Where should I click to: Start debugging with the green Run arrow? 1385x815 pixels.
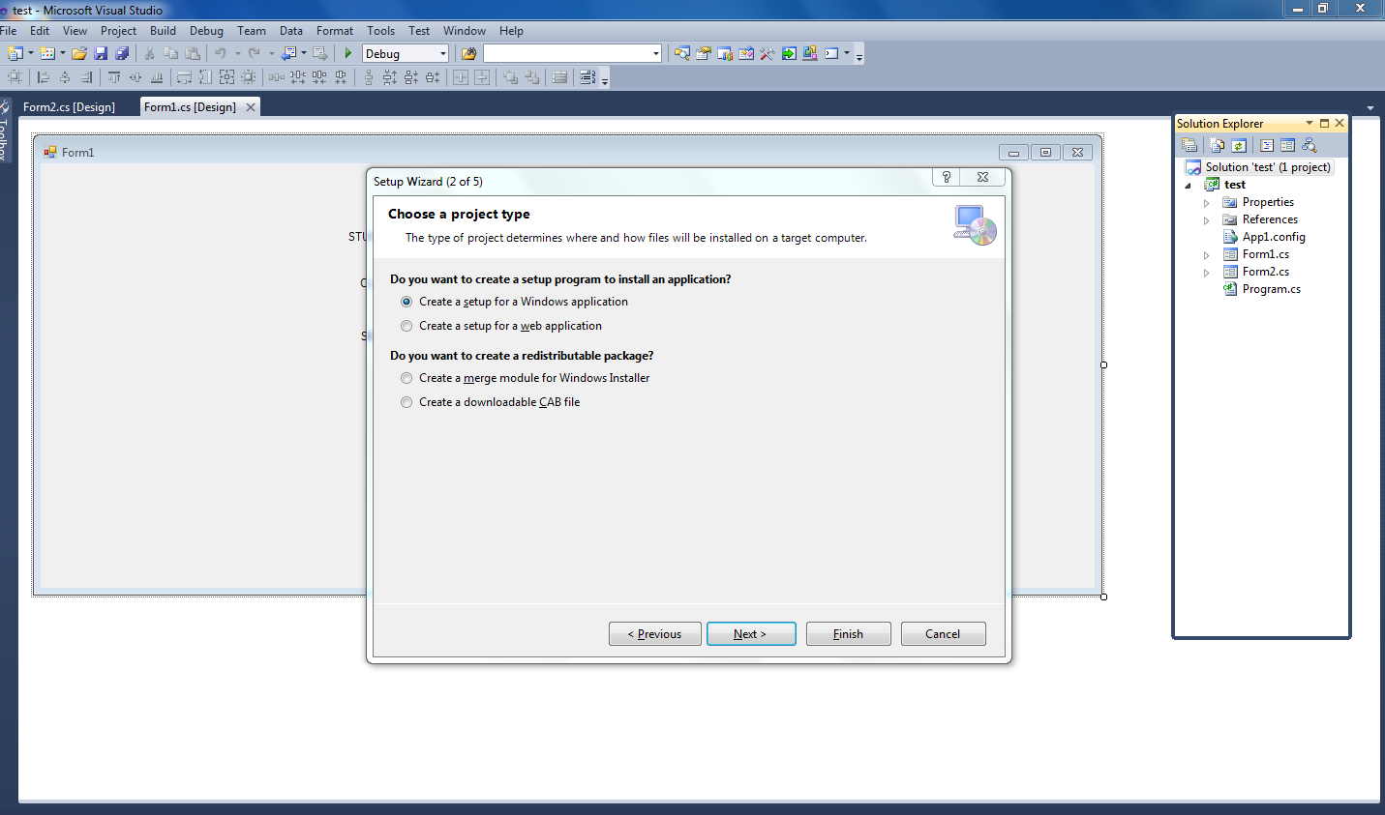(x=347, y=53)
